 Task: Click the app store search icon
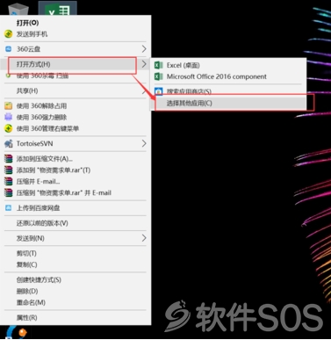click(158, 91)
